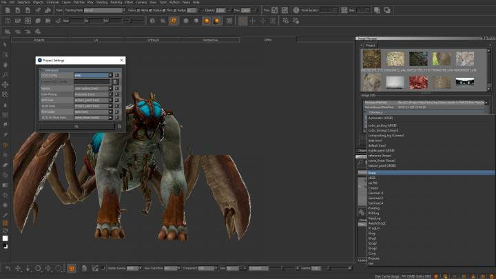Open the 16/32 bit Float Data dropdown
The image size is (496, 279).
point(93,118)
